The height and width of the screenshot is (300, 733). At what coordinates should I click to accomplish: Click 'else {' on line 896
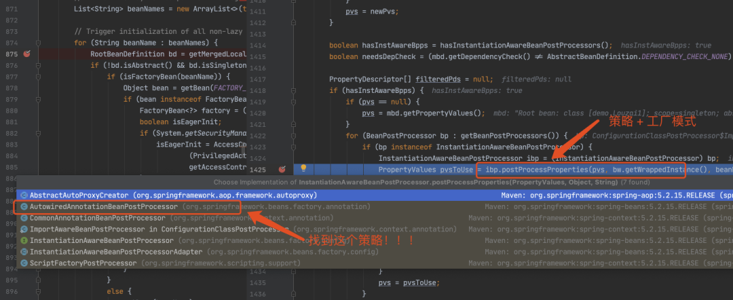click(x=119, y=291)
